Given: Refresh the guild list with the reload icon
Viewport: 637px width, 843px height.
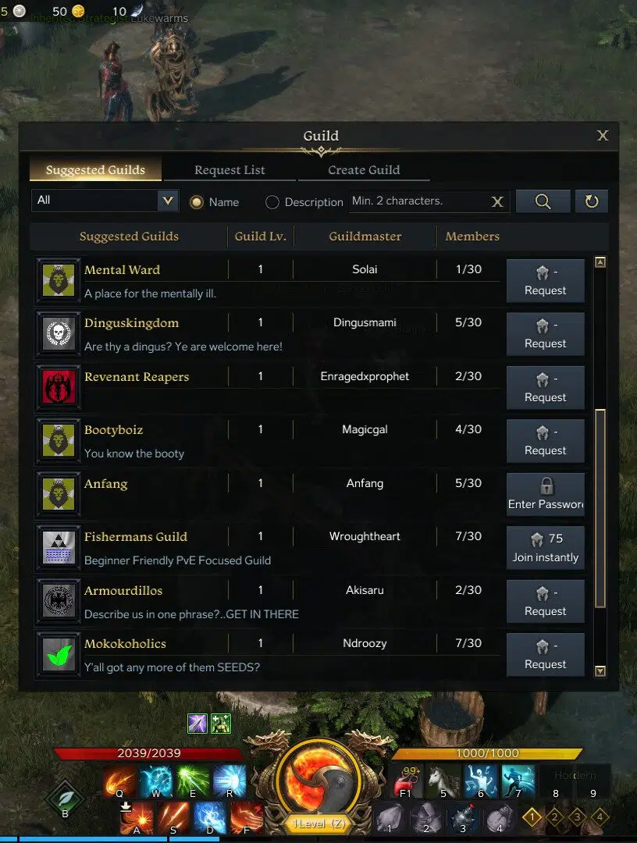Looking at the screenshot, I should click(x=591, y=201).
